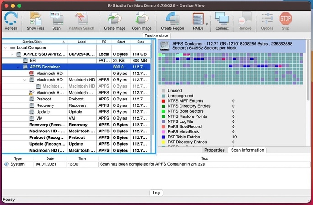The height and width of the screenshot is (205, 313).
Task: Collapse the Macintosh HD APFS volume node
Action: coord(25,80)
